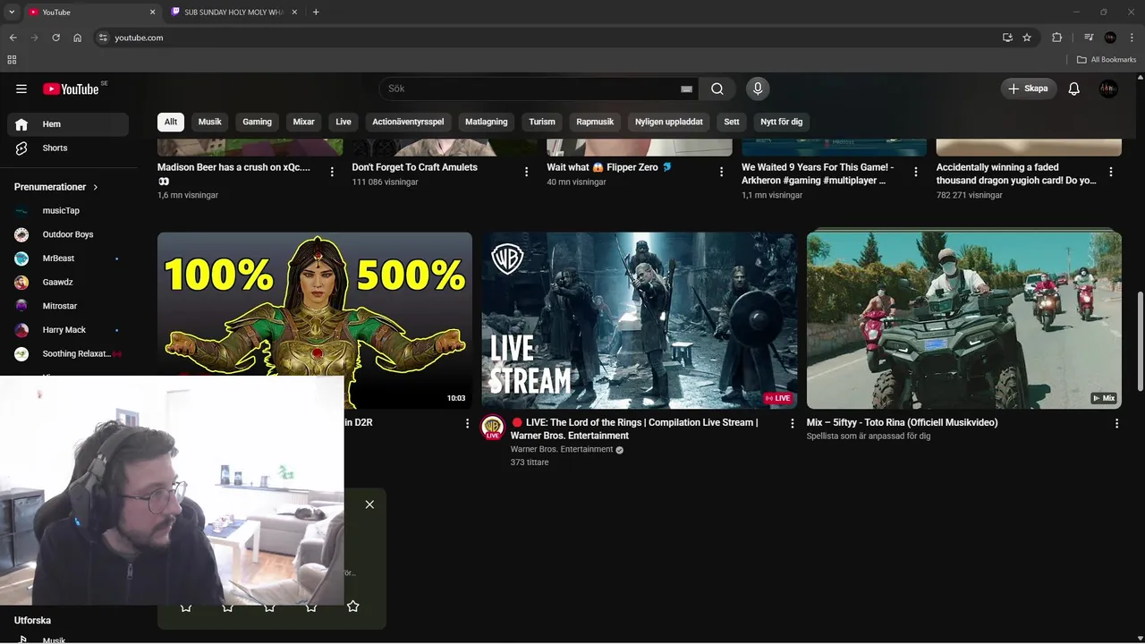The height and width of the screenshot is (644, 1145).
Task: Select the Actionäventyrsspel filter chip
Action: pyautogui.click(x=408, y=122)
